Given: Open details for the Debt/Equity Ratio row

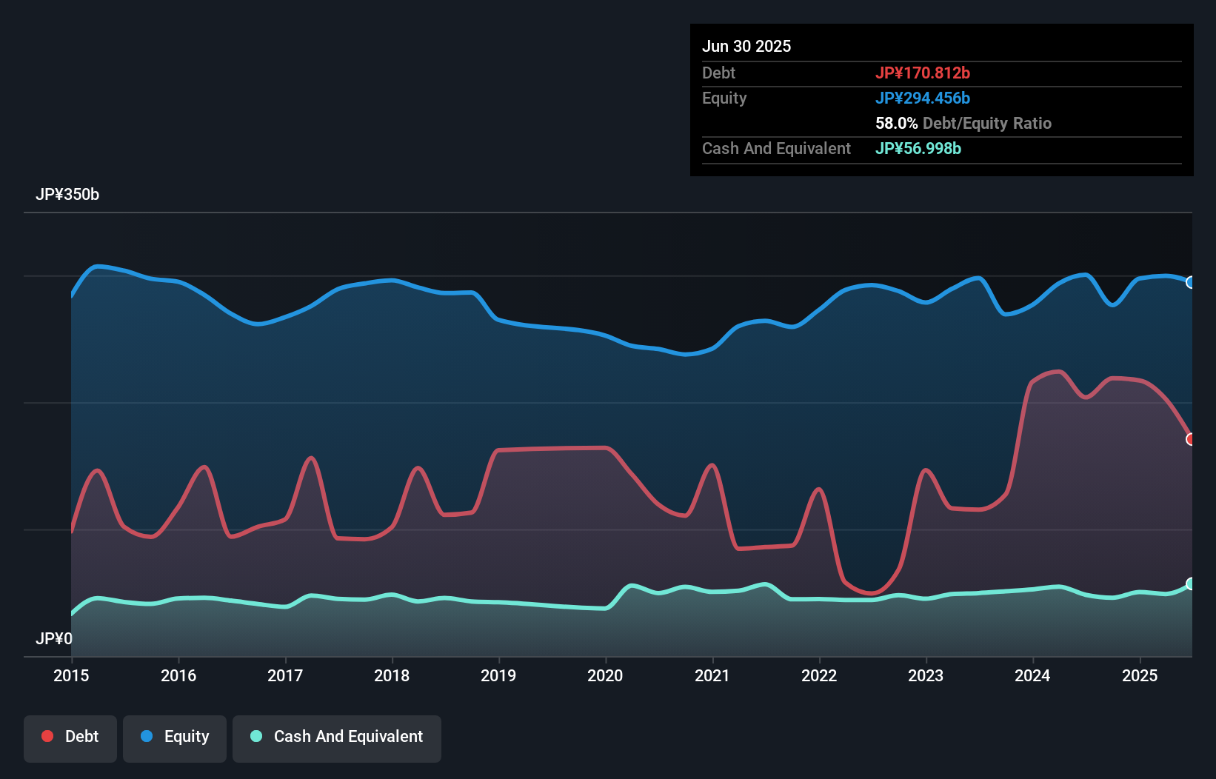Looking at the screenshot, I should pyautogui.click(x=963, y=124).
